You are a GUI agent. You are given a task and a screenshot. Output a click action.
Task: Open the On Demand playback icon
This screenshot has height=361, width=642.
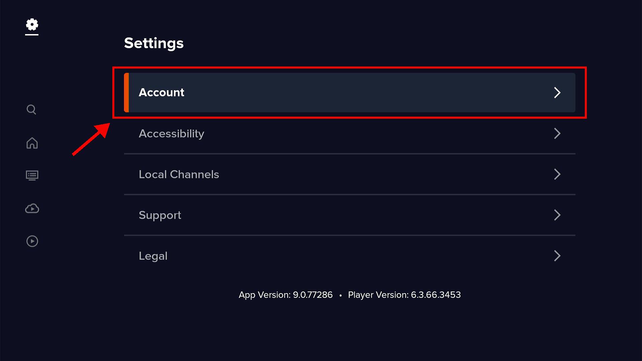31,241
